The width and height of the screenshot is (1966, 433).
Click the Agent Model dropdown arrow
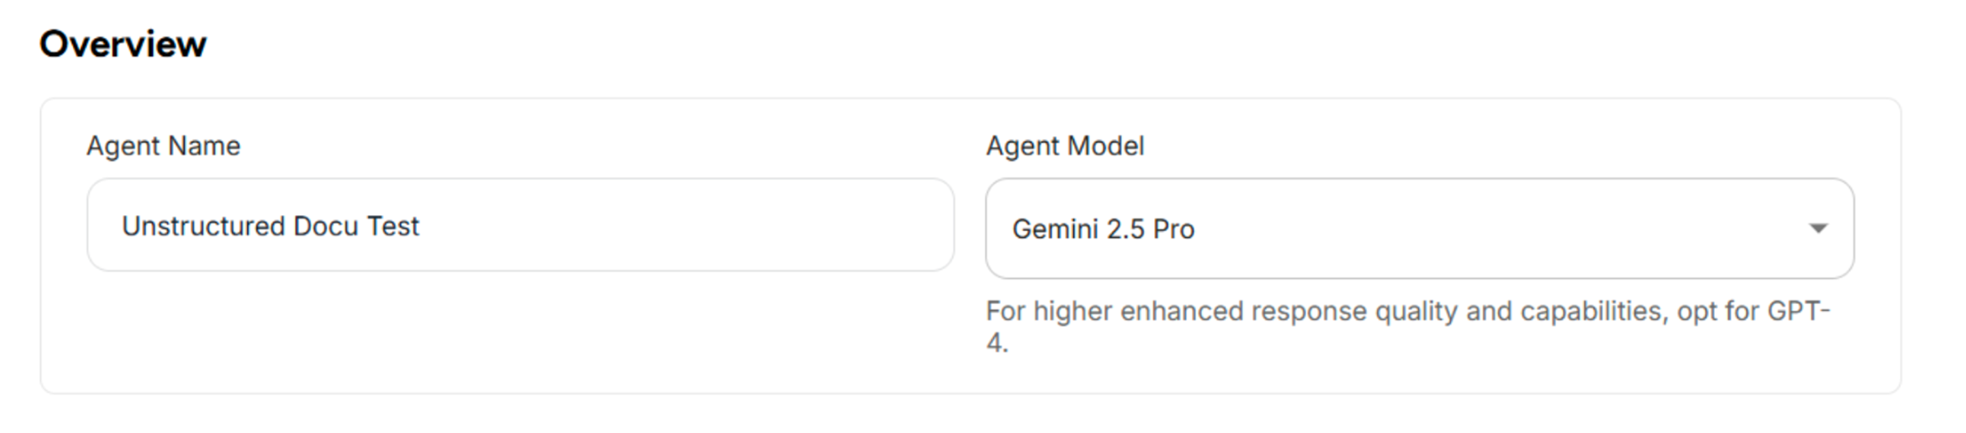click(x=1818, y=228)
